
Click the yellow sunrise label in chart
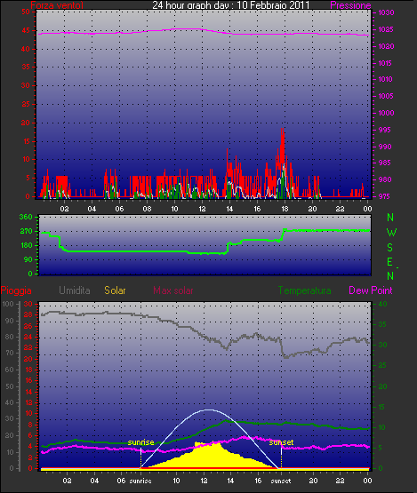[140, 442]
